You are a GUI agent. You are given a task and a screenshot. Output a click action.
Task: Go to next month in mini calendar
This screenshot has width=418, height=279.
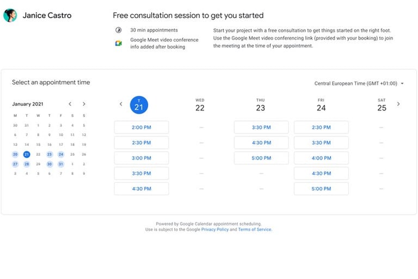click(x=84, y=104)
